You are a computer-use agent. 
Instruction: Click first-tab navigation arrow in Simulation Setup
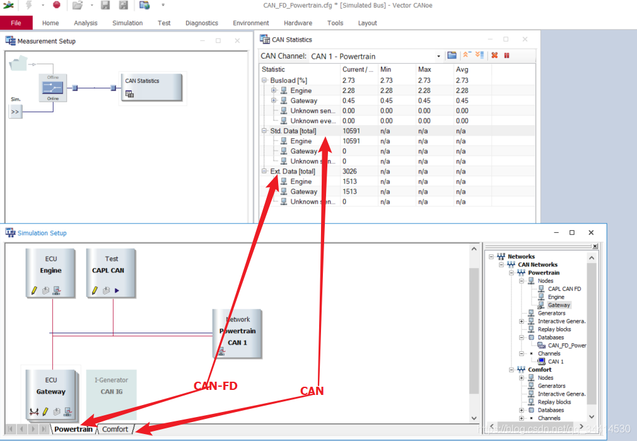pos(11,429)
